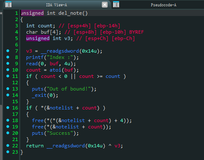
Task: Toggle breakpoint dot on line 9
Action: [x=8, y=64]
